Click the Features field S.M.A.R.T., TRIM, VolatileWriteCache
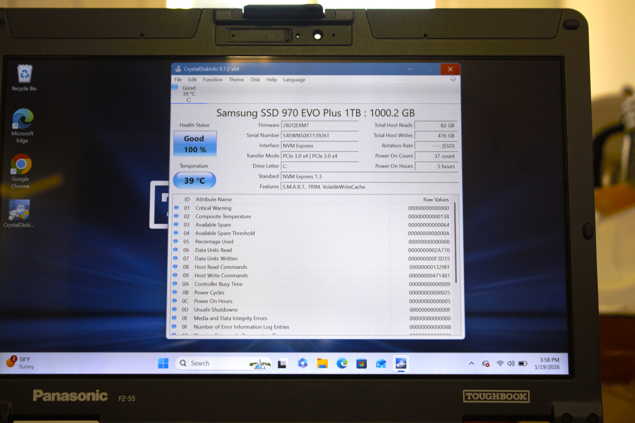This screenshot has width=635, height=423. click(369, 187)
